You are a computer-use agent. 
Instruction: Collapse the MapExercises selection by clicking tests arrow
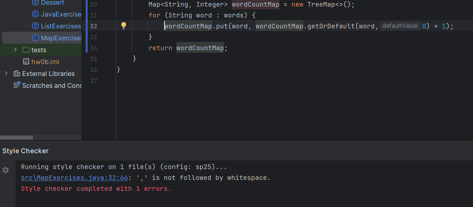pos(15,50)
